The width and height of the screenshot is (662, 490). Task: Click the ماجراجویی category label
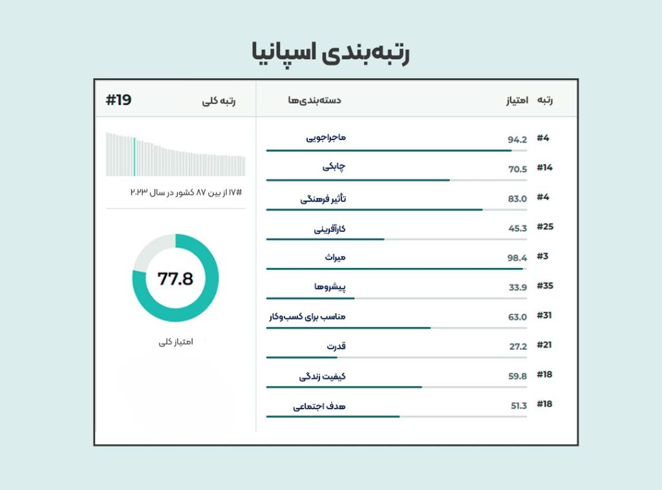pyautogui.click(x=326, y=138)
